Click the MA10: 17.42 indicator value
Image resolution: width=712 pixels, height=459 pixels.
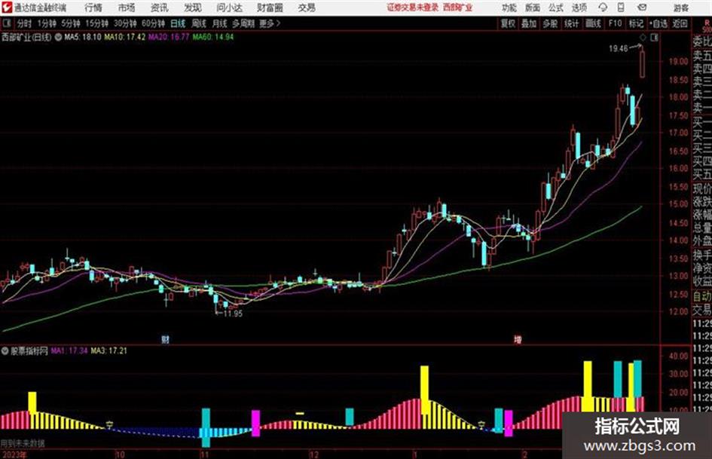(x=125, y=37)
